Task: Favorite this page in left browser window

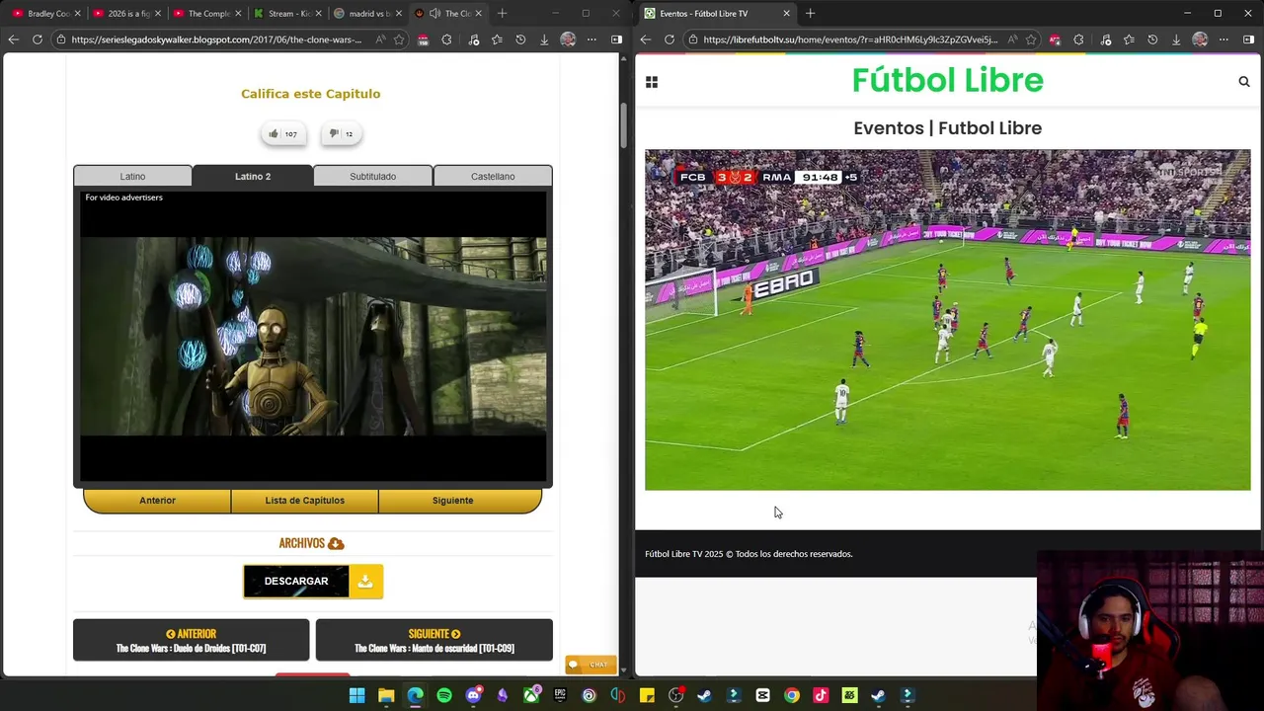Action: tap(399, 39)
